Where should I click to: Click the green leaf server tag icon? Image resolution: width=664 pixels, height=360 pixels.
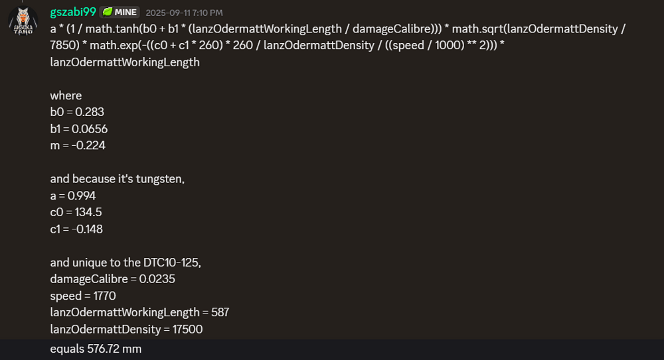[108, 12]
